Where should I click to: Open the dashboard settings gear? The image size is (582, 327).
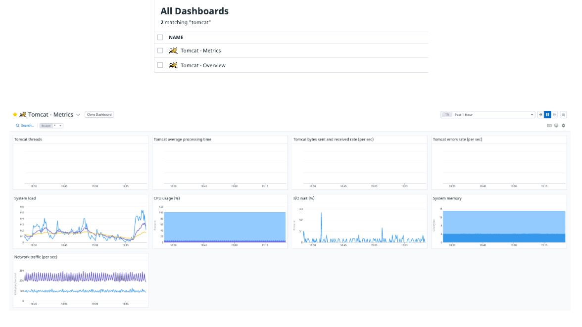coord(563,125)
